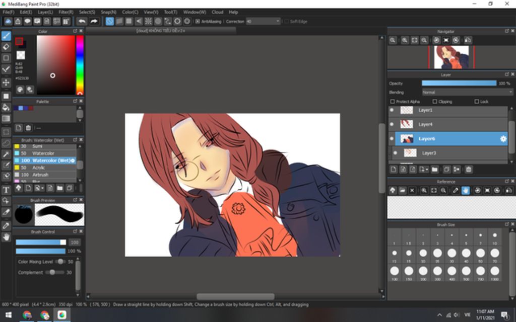Select the Magic Wand tool
This screenshot has height=322, width=516.
tap(6, 154)
